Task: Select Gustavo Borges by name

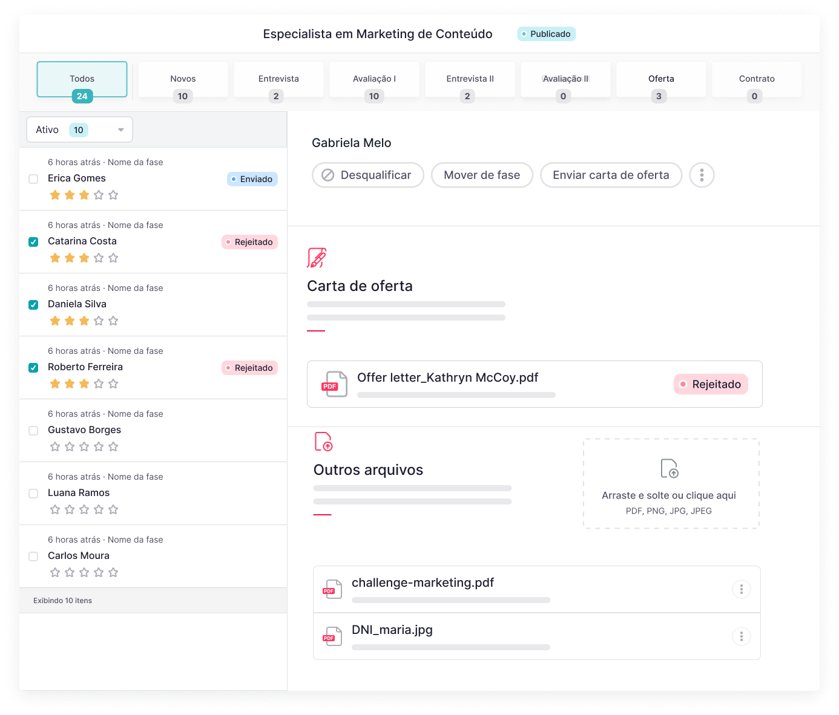Action: coord(84,429)
